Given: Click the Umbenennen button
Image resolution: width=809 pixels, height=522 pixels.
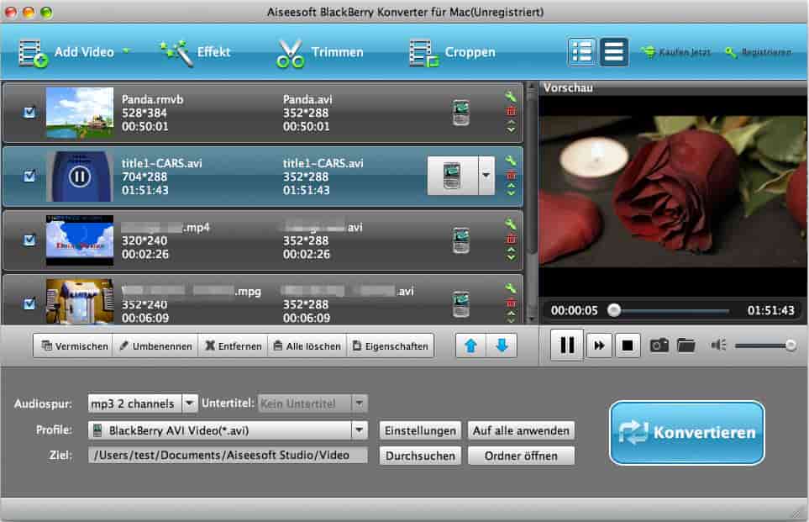Looking at the screenshot, I should click(155, 346).
